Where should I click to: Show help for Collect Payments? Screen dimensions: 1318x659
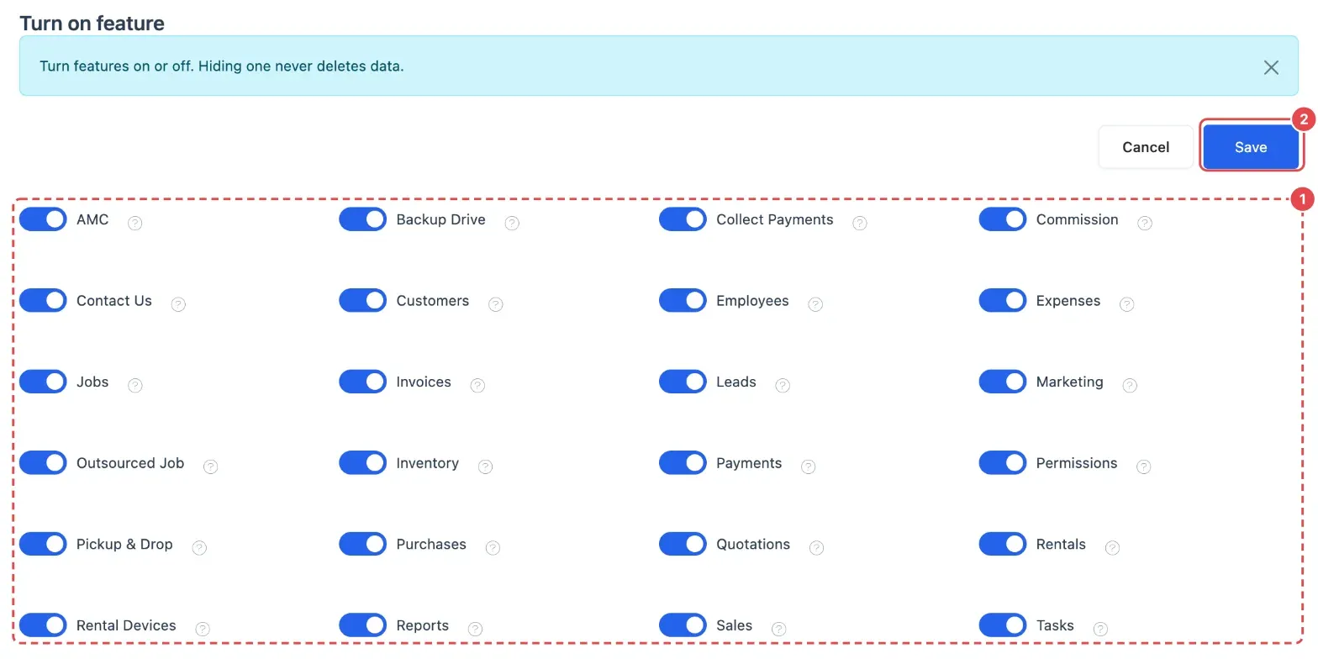click(860, 223)
